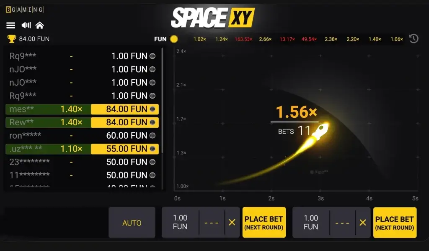Clear auto cashout in the right bet panel
Viewport: 429px width, 251px height.
click(x=363, y=222)
